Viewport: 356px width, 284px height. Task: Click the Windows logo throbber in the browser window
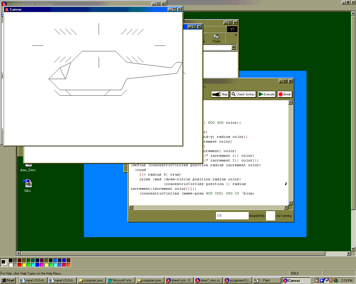pyautogui.click(x=232, y=29)
